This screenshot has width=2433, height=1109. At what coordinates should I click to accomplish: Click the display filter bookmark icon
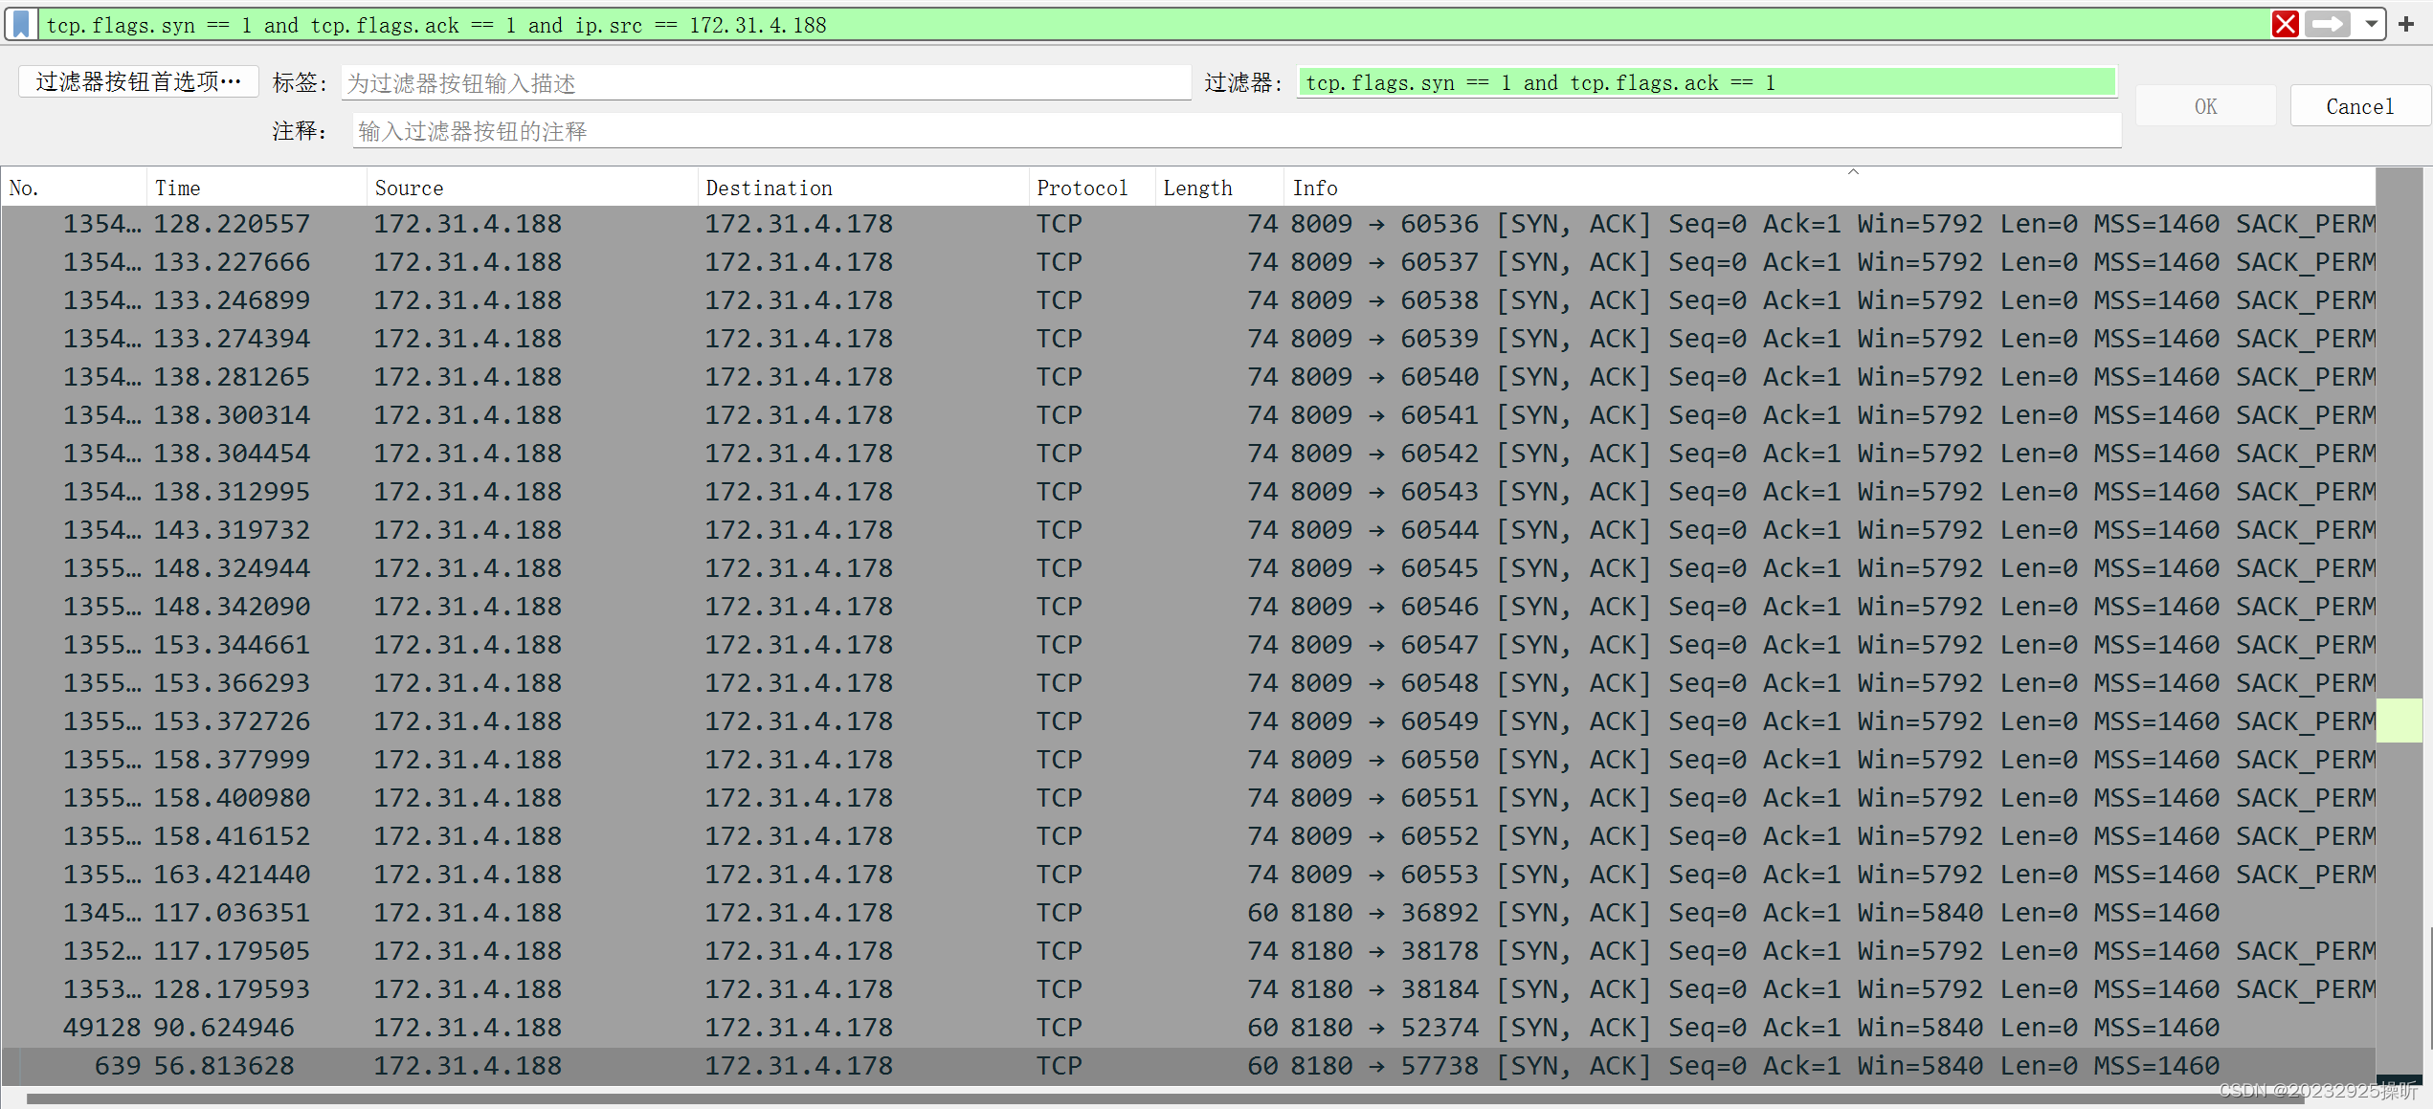tap(21, 24)
